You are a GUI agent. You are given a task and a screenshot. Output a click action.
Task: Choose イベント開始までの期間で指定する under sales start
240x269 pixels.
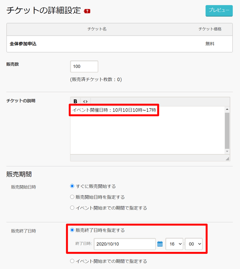point(72,208)
